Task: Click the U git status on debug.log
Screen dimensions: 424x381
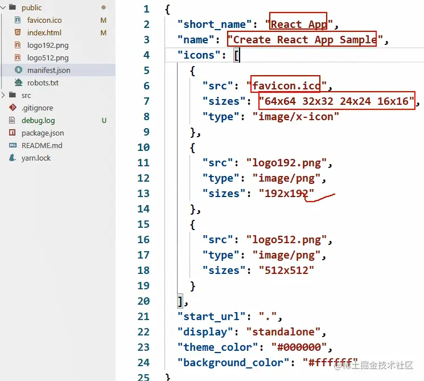Action: (104, 120)
